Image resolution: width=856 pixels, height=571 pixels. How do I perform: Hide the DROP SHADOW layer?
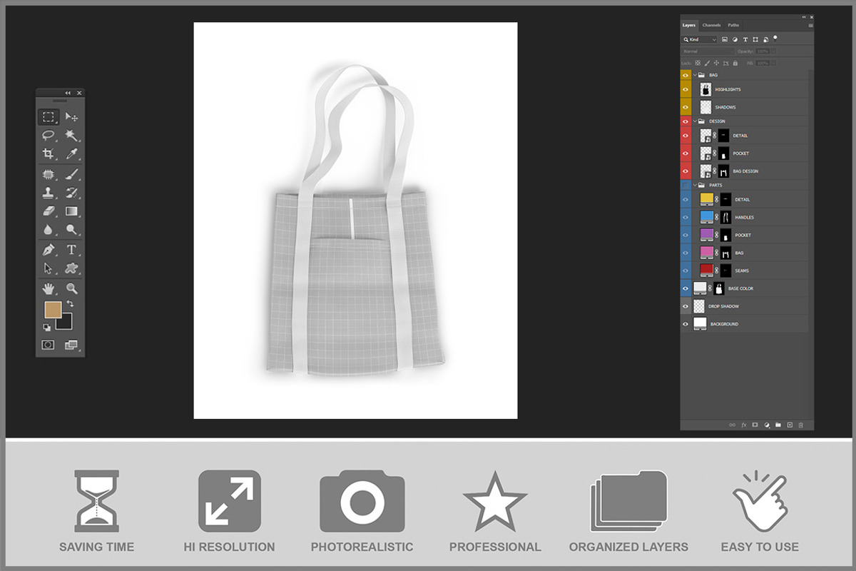(686, 306)
